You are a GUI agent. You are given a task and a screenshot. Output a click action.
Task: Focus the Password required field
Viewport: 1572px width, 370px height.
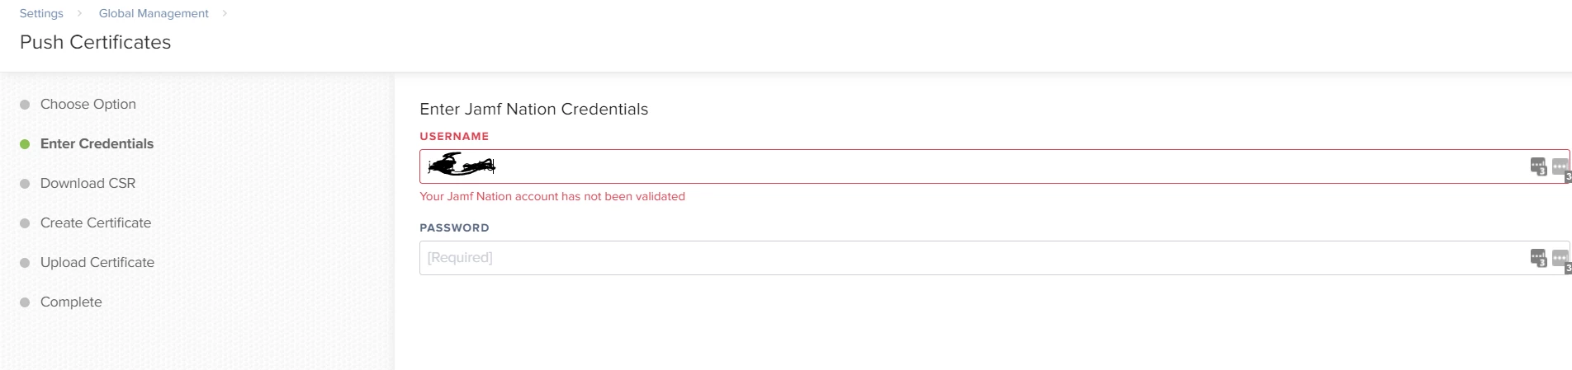pyautogui.click(x=994, y=258)
